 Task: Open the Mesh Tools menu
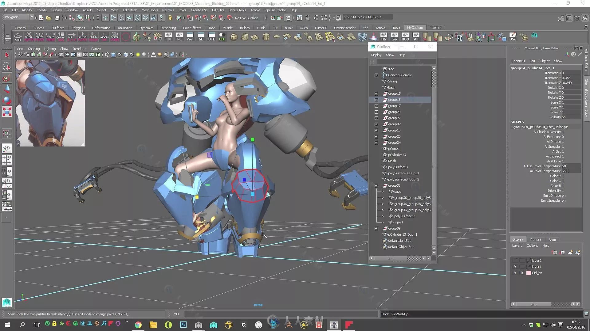click(149, 10)
